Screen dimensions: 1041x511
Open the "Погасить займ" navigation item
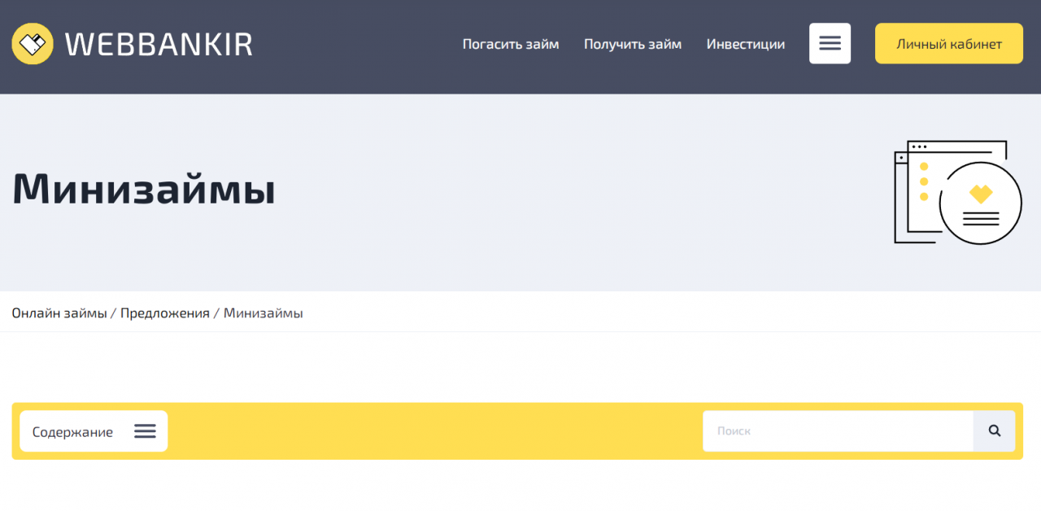511,44
